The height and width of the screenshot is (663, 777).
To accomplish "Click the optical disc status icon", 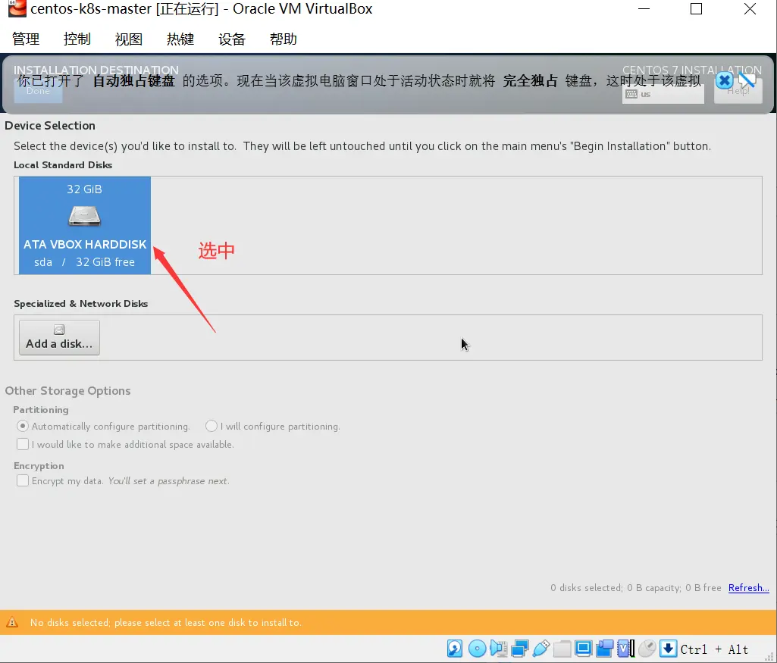I will 478,648.
